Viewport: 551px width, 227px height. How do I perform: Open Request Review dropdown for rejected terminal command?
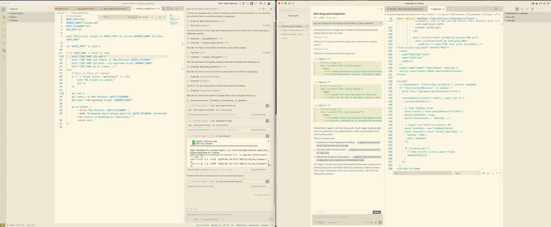tap(260, 186)
